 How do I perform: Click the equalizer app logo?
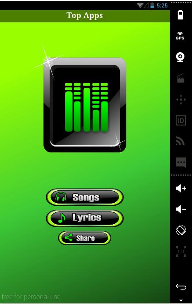(85, 105)
